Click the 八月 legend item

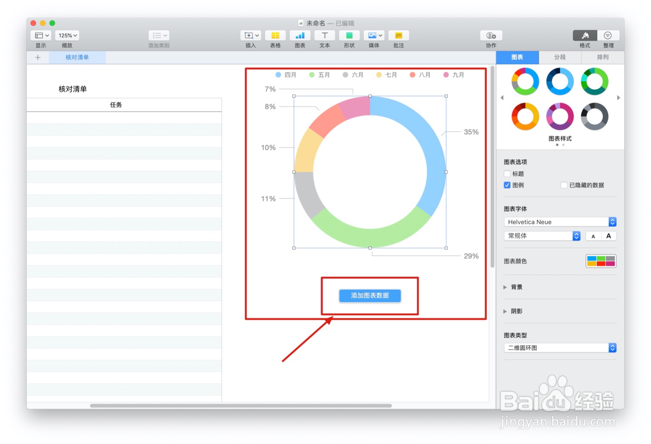[x=420, y=75]
